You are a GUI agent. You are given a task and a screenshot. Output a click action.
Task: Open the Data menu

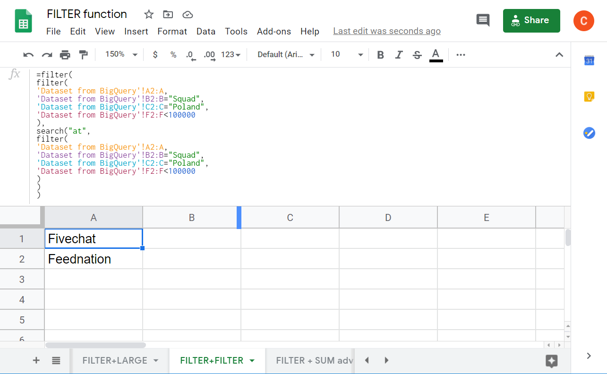(x=206, y=31)
